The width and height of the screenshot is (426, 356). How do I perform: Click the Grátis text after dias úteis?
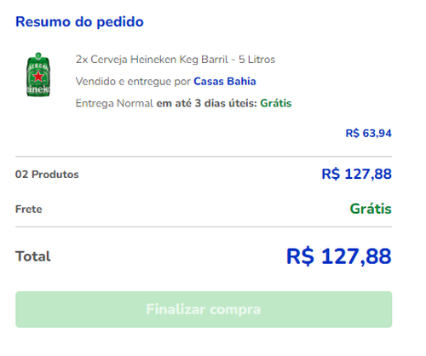pyautogui.click(x=276, y=103)
